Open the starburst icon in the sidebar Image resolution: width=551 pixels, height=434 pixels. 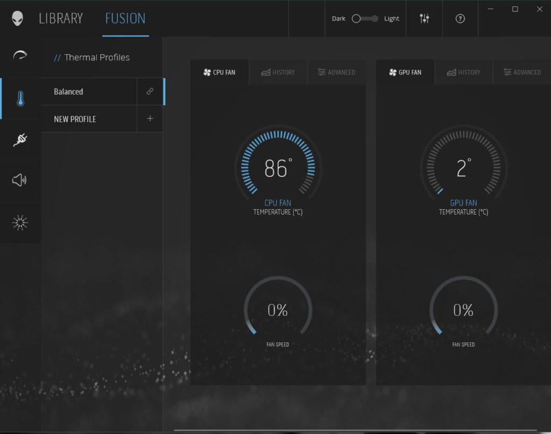pyautogui.click(x=20, y=223)
